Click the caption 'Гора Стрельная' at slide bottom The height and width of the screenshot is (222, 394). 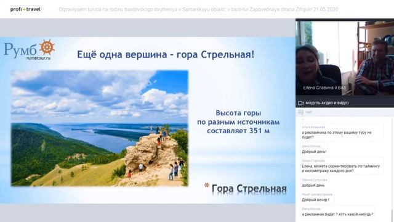click(x=249, y=189)
